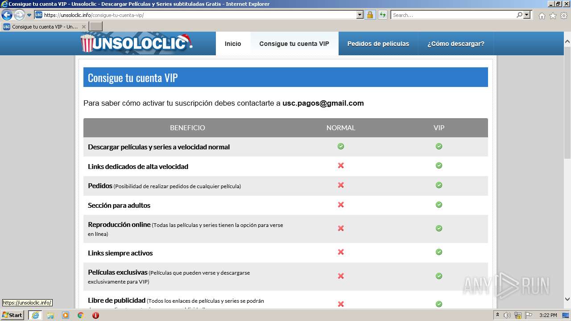This screenshot has height=321, width=571.
Task: Click the search magnifier icon
Action: [519, 15]
